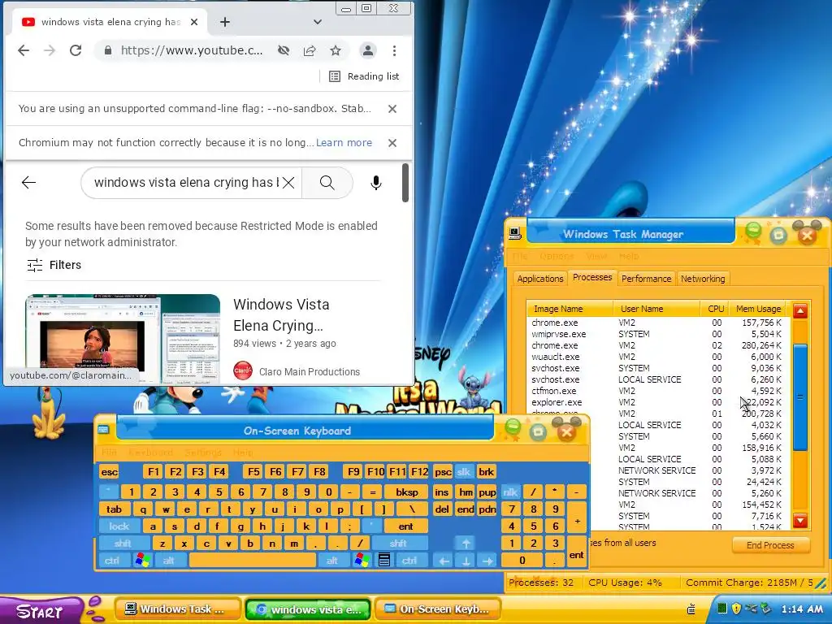Open the Settings menu in On-Screen Keyboard
This screenshot has width=832, height=624.
coord(203,453)
